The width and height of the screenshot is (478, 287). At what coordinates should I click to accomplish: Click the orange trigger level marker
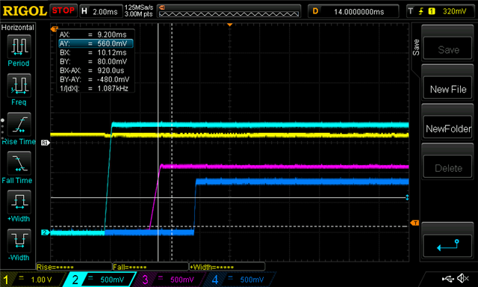coord(415,223)
